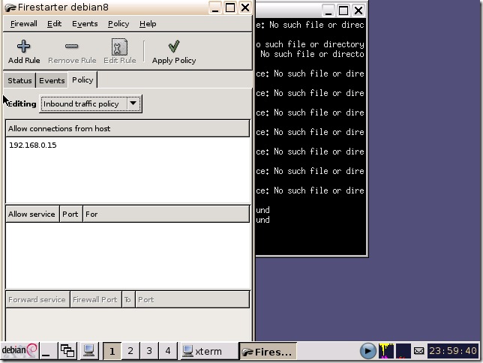Click the empty Allow service list area
This screenshot has height=363, width=483.
(x=127, y=255)
